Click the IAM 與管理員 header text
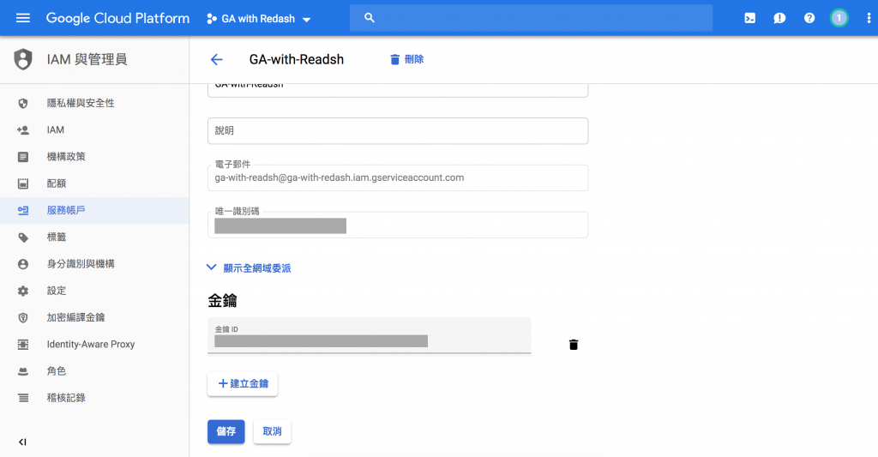This screenshot has width=878, height=457. (x=87, y=59)
